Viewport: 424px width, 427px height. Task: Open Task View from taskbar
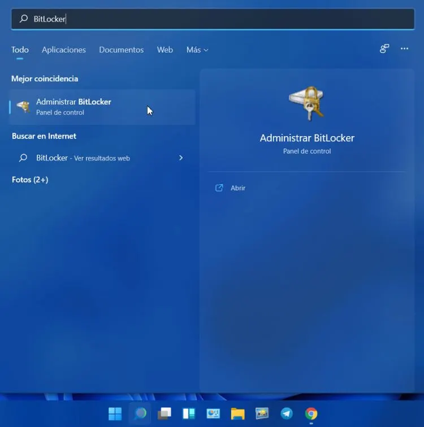coord(165,413)
